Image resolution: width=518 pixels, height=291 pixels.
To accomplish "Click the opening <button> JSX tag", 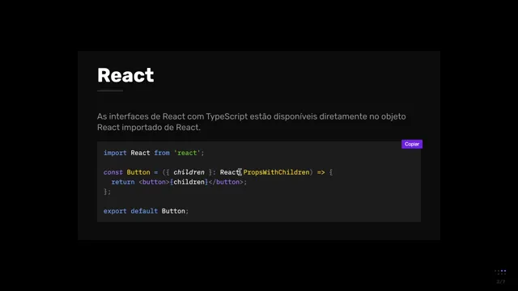I will coord(154,182).
